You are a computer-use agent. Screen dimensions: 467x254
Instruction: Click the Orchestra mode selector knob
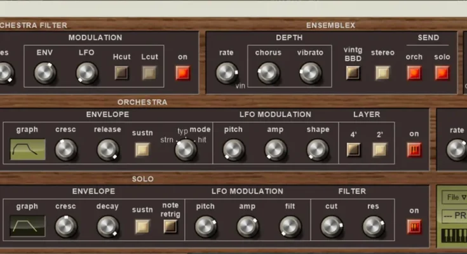[185, 149]
